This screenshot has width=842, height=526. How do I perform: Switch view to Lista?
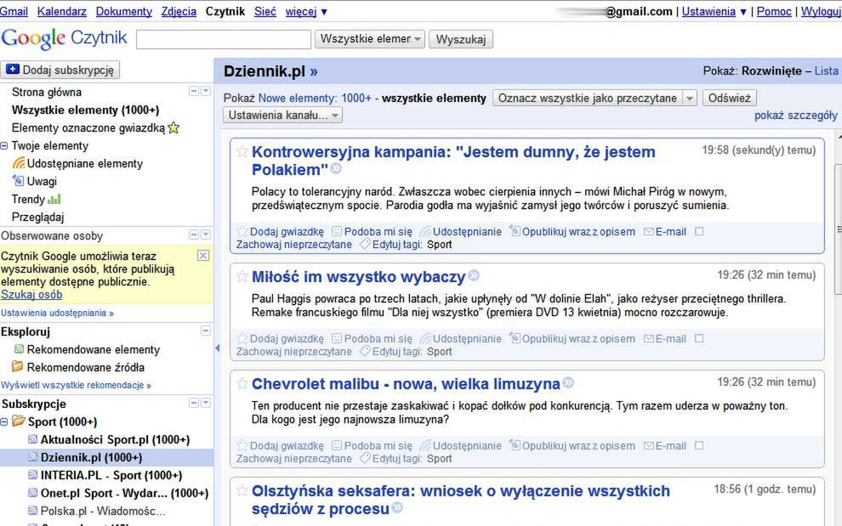[x=826, y=71]
